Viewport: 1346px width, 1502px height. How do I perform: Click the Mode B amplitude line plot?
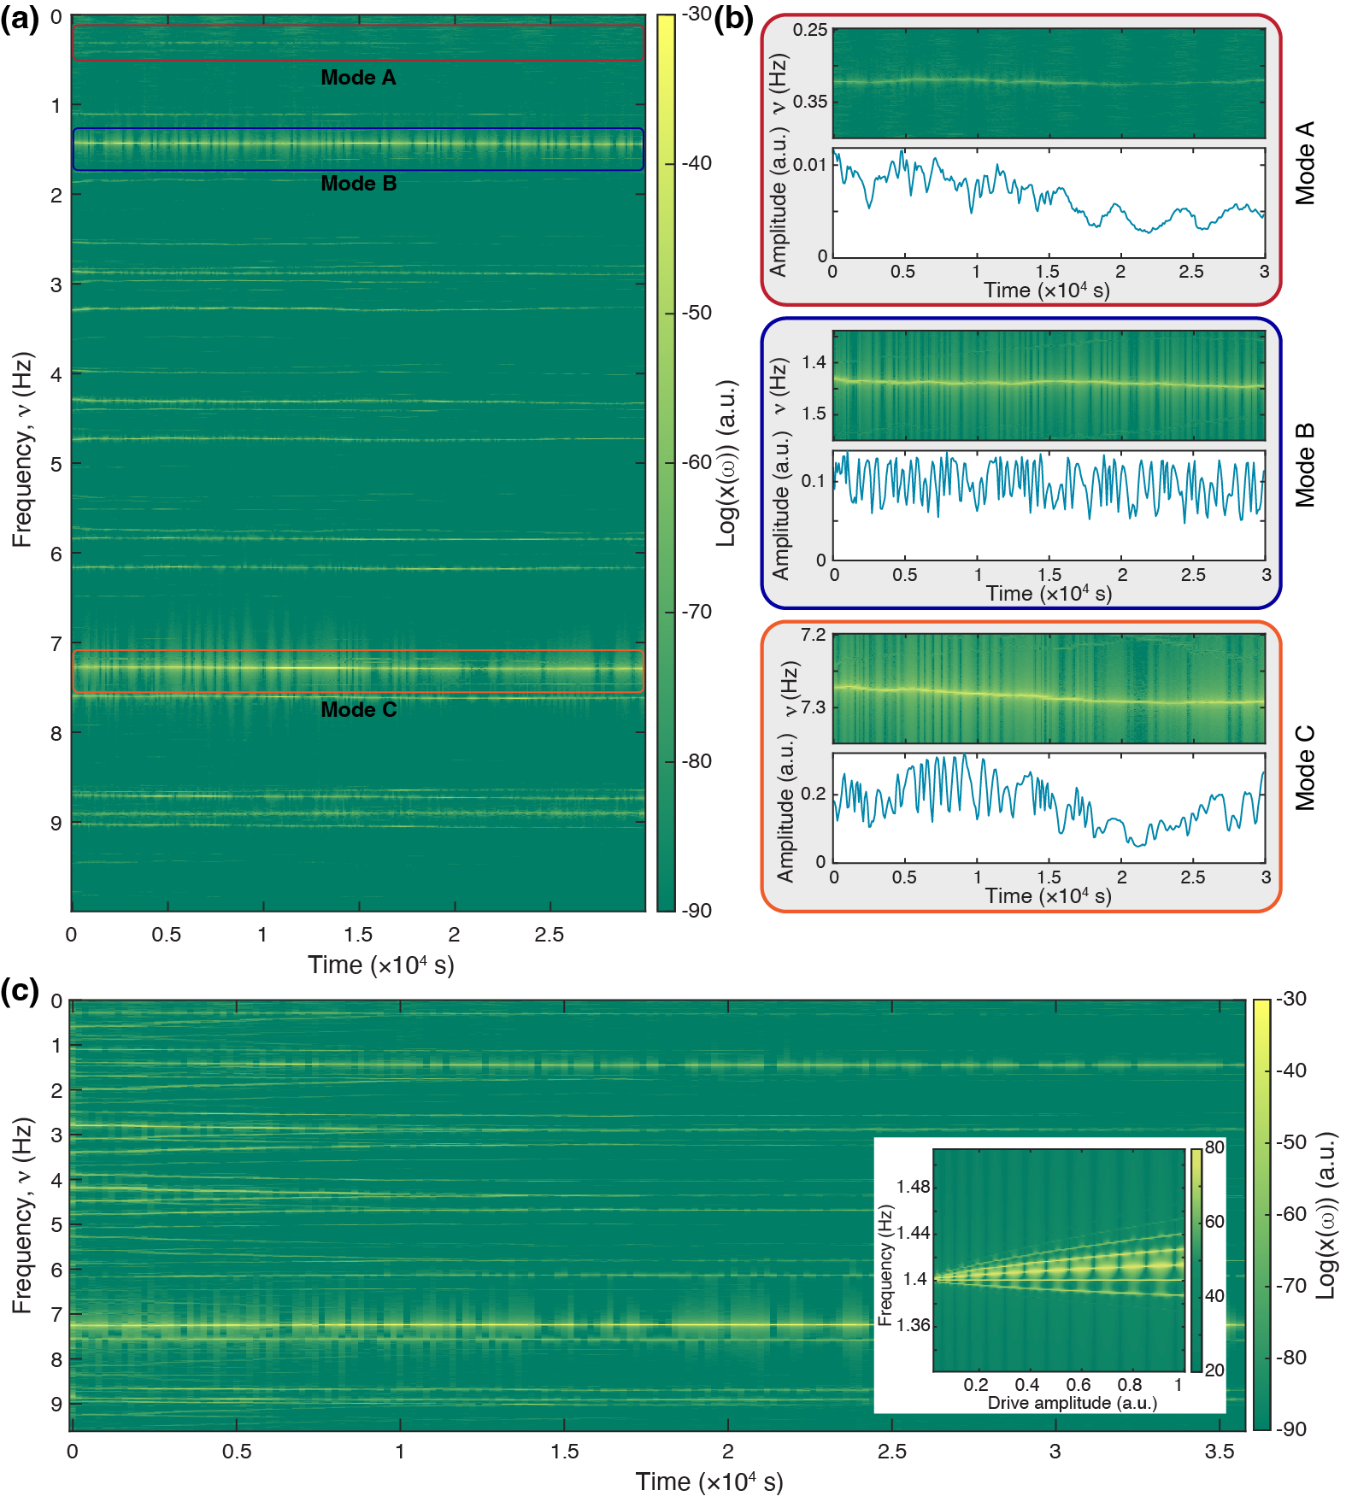1049,505
